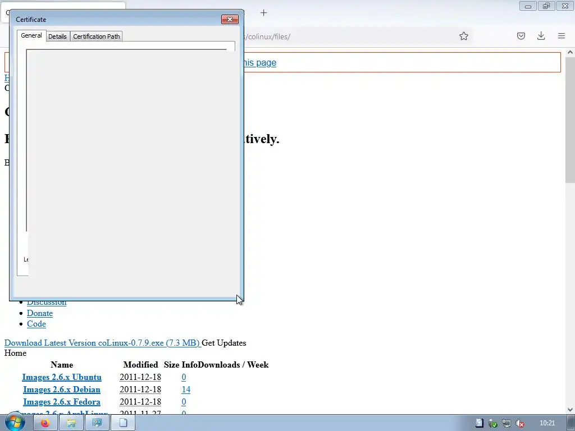Open the Firefox downloads panel
The height and width of the screenshot is (431, 575).
point(541,35)
